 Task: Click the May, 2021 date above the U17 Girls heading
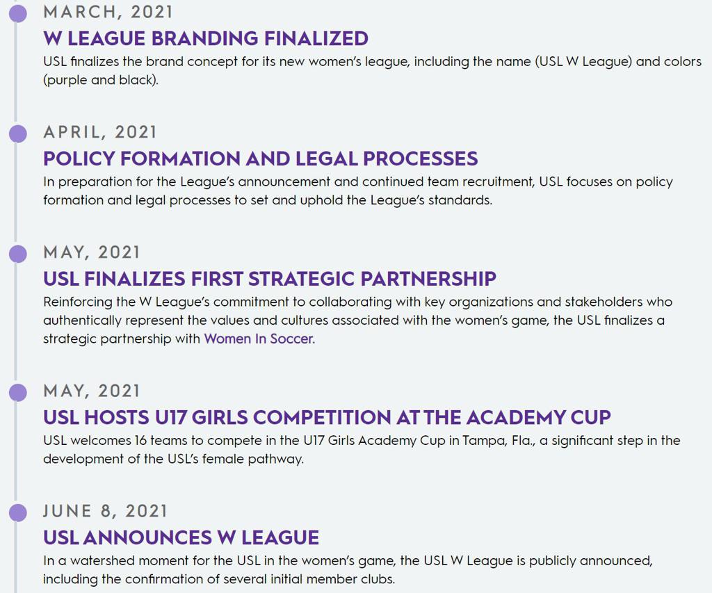click(92, 391)
